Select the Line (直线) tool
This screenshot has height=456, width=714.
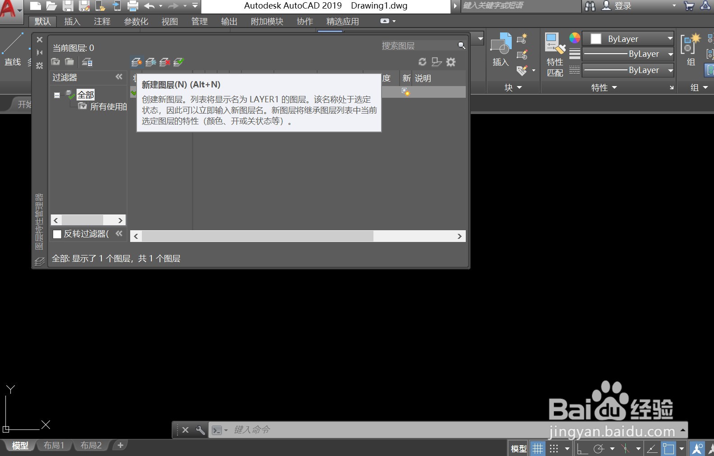coord(13,50)
